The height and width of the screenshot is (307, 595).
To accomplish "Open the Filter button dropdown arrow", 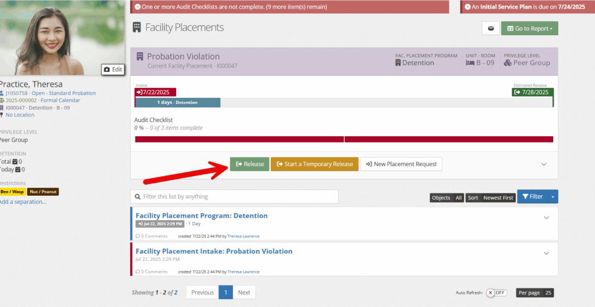I will (553, 196).
